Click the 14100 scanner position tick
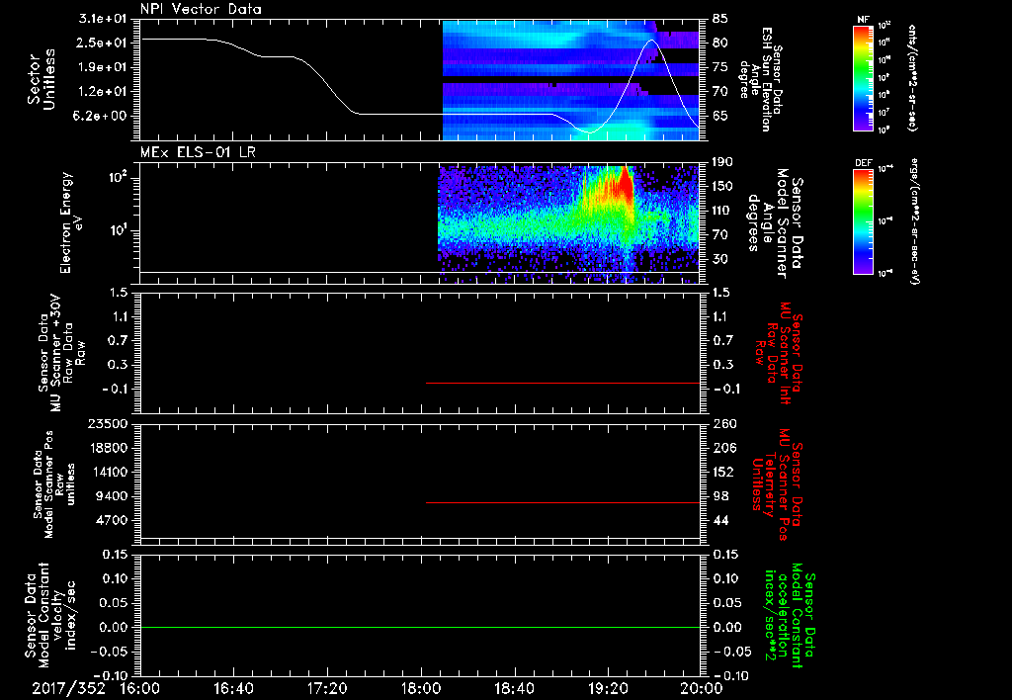The image size is (1012, 700). pos(108,472)
